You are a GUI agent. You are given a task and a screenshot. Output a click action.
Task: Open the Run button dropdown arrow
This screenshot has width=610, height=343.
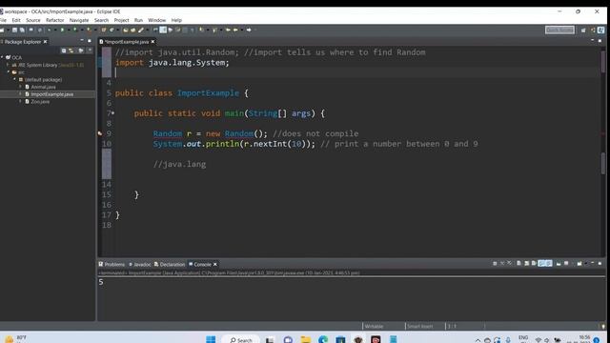(x=68, y=30)
